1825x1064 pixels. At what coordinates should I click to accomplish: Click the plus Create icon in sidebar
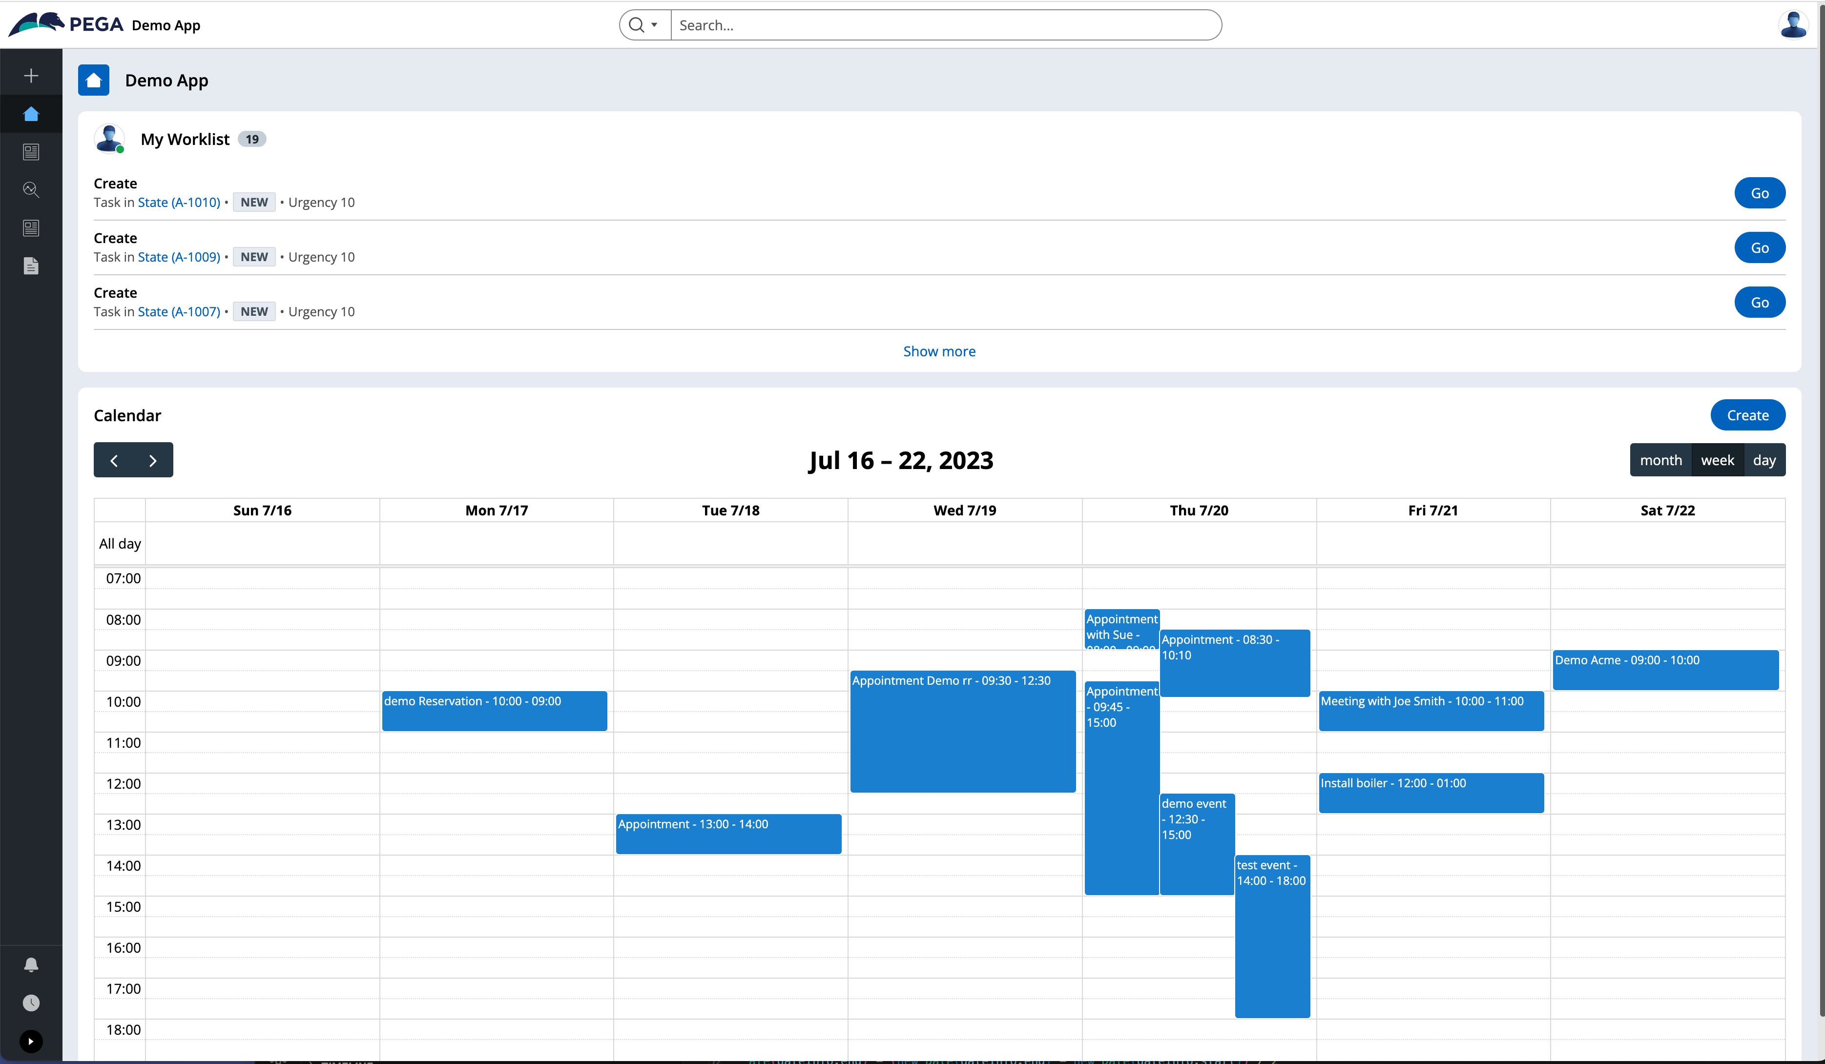pos(31,75)
